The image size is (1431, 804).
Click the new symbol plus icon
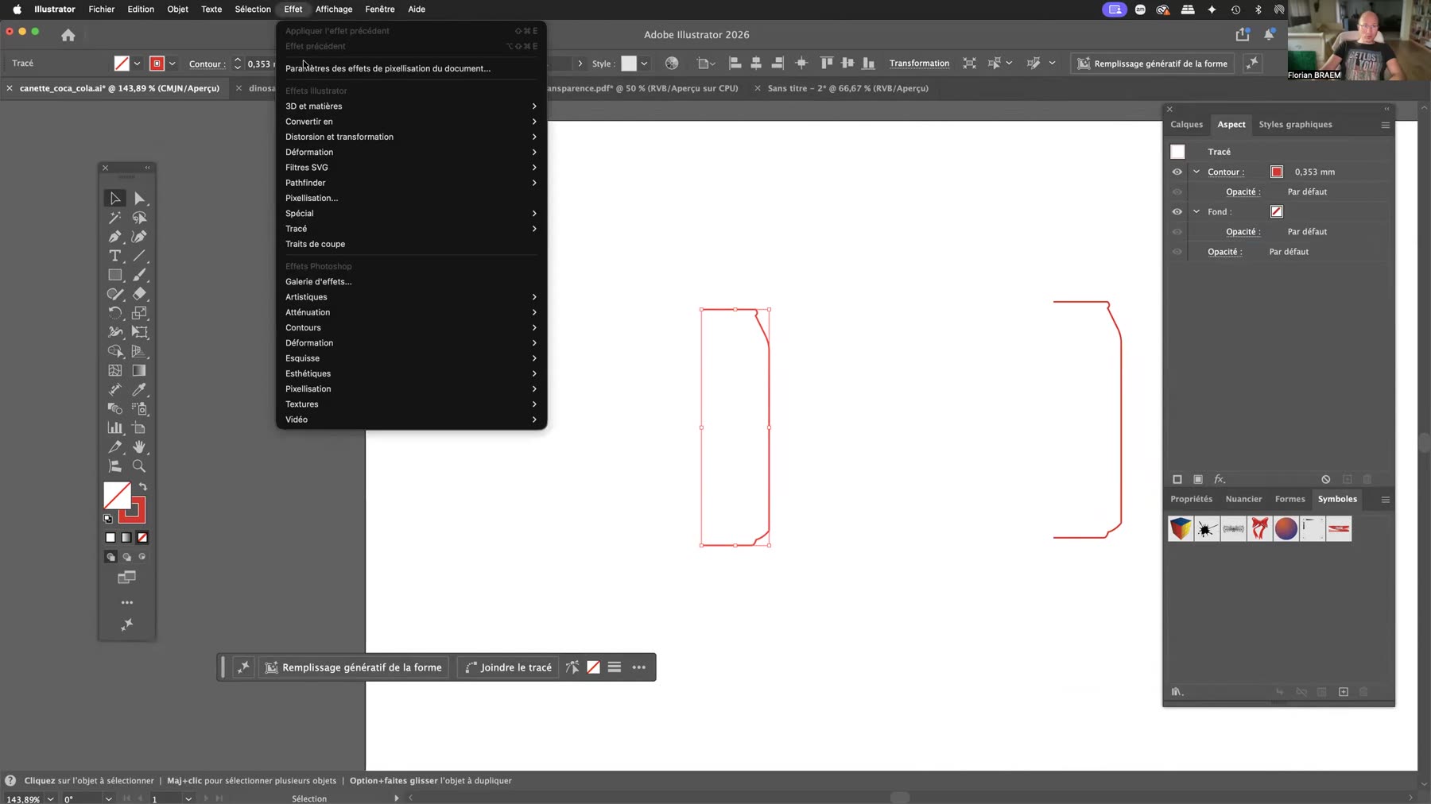[x=1344, y=691]
